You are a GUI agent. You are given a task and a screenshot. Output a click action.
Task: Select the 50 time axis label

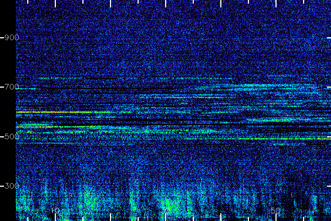pos(276,210)
